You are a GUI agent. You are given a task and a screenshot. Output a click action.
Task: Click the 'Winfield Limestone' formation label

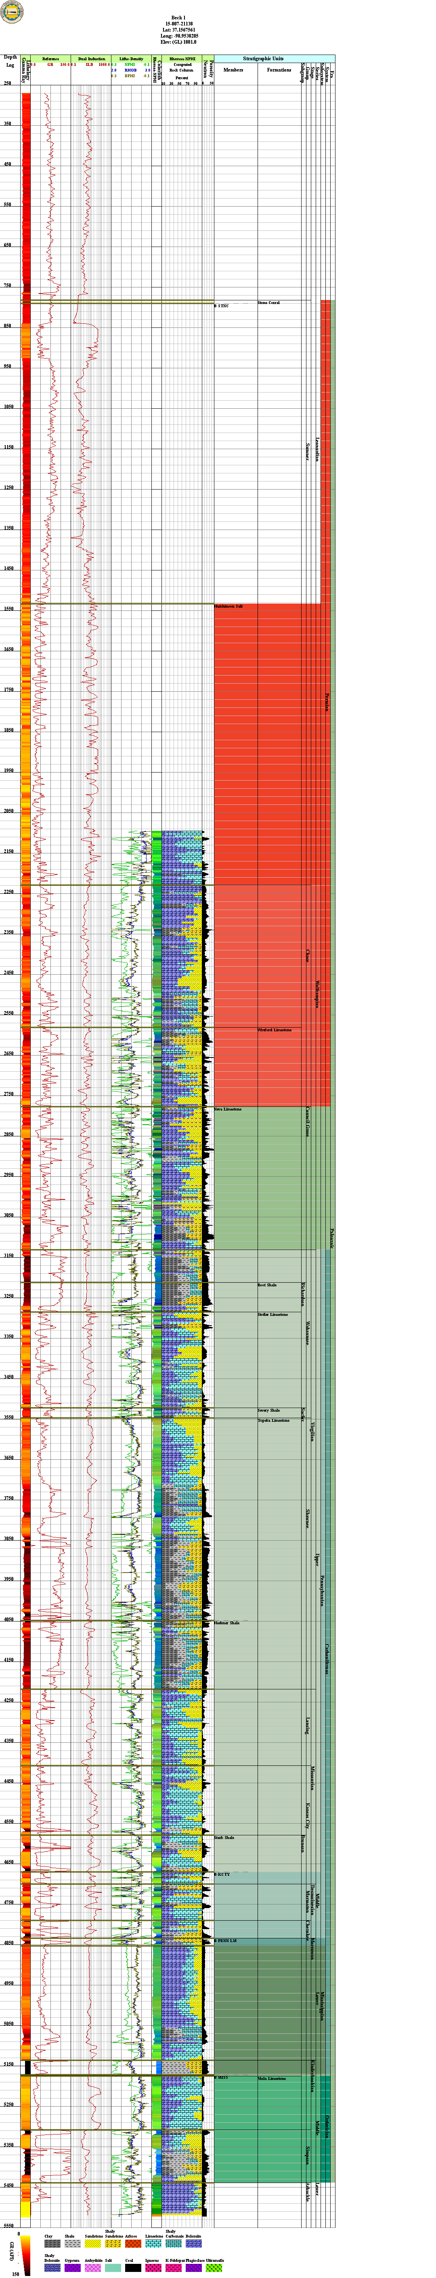coord(274,1029)
